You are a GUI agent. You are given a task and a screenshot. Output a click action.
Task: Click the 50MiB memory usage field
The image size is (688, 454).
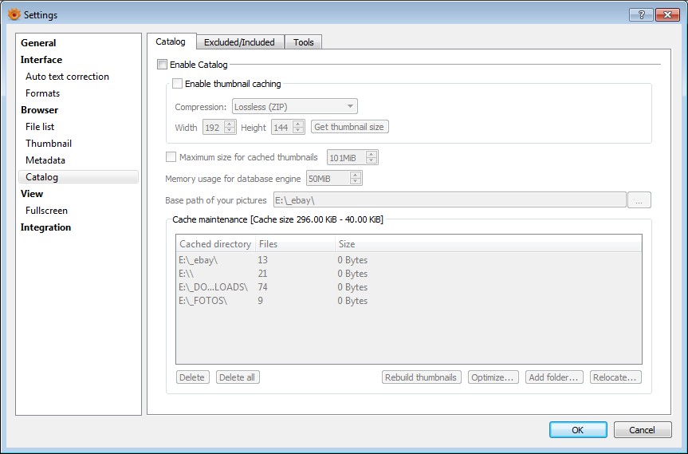328,178
